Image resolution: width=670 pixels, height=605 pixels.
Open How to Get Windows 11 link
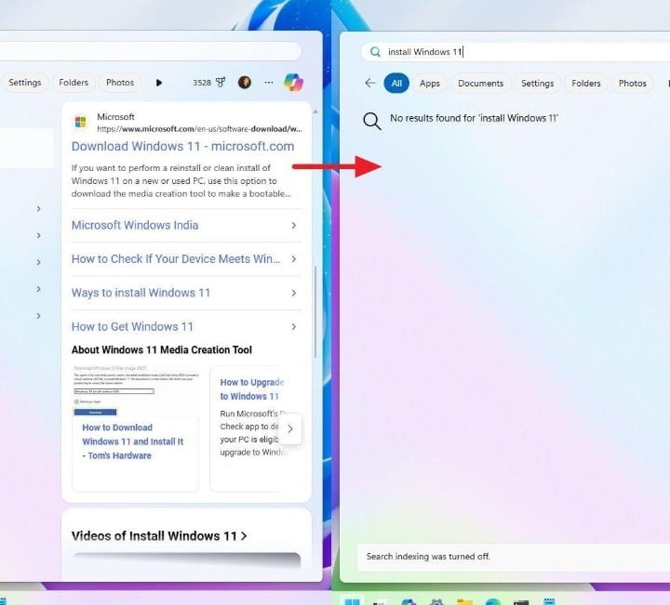[132, 327]
